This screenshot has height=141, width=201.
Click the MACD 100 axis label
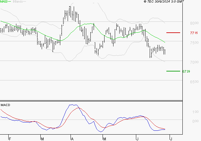coord(196,112)
